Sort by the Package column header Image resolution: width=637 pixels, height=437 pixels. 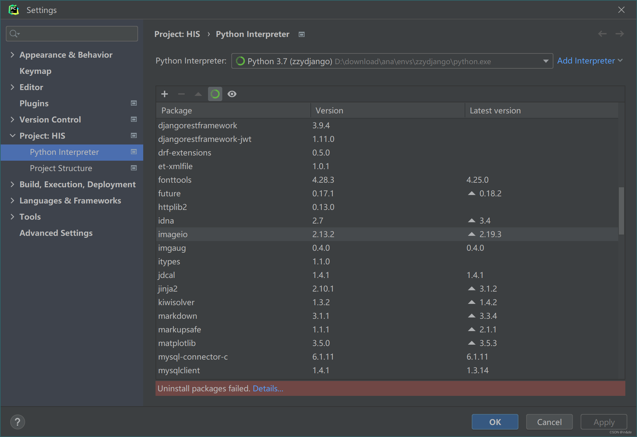pyautogui.click(x=233, y=110)
